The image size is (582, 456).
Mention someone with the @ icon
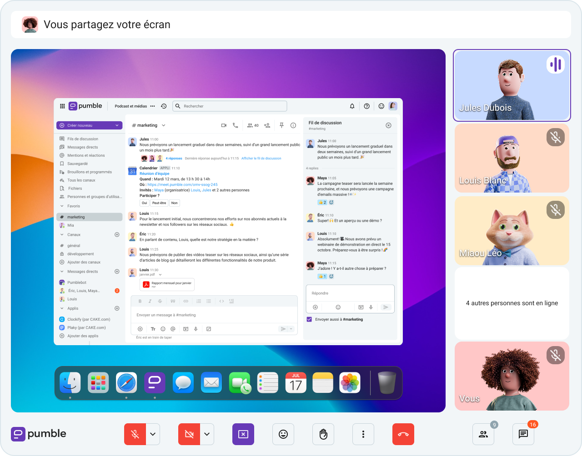174,328
